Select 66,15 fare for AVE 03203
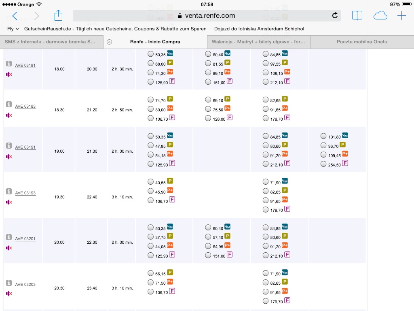Viewport: 414px width, 311px height. 150,273
